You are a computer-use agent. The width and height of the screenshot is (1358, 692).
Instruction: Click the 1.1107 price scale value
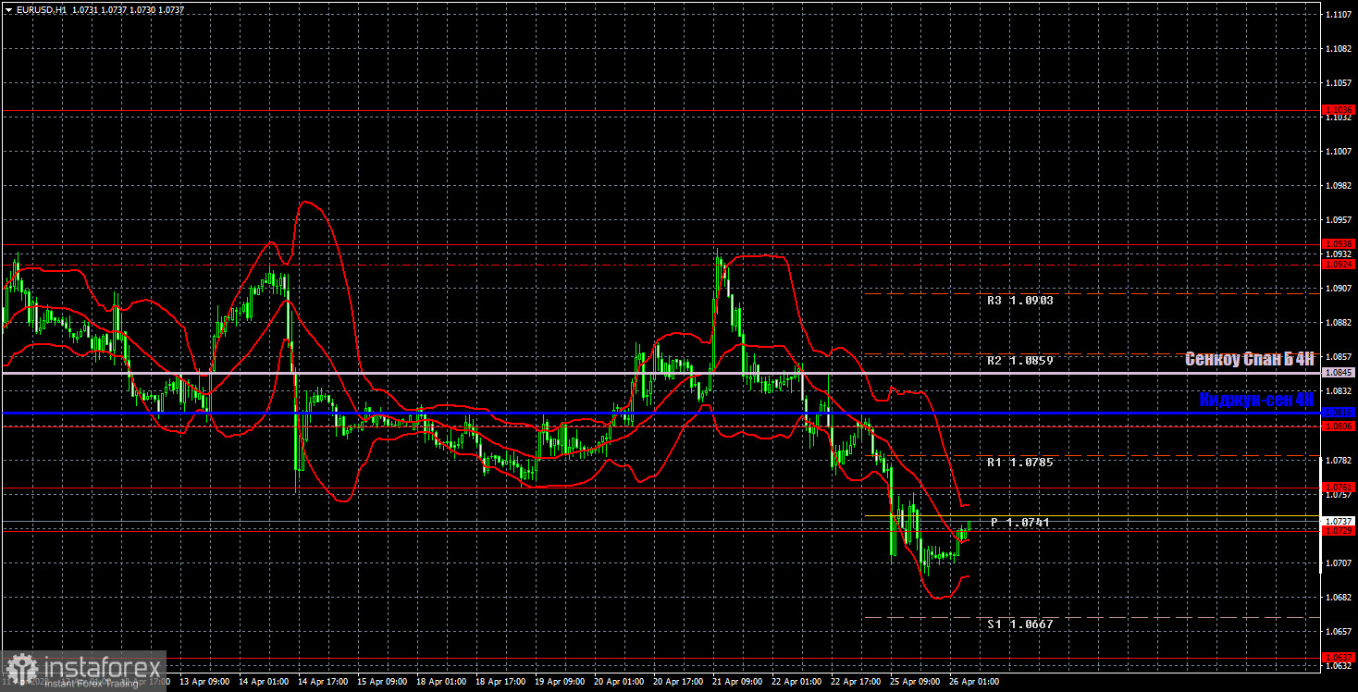[1339, 15]
